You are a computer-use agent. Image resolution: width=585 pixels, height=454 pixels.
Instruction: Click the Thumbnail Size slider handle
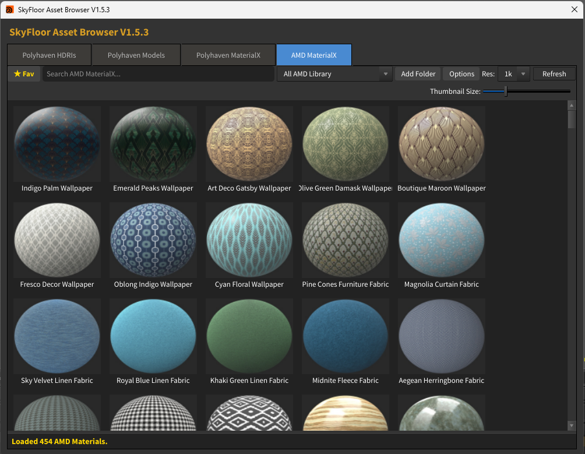pyautogui.click(x=506, y=91)
